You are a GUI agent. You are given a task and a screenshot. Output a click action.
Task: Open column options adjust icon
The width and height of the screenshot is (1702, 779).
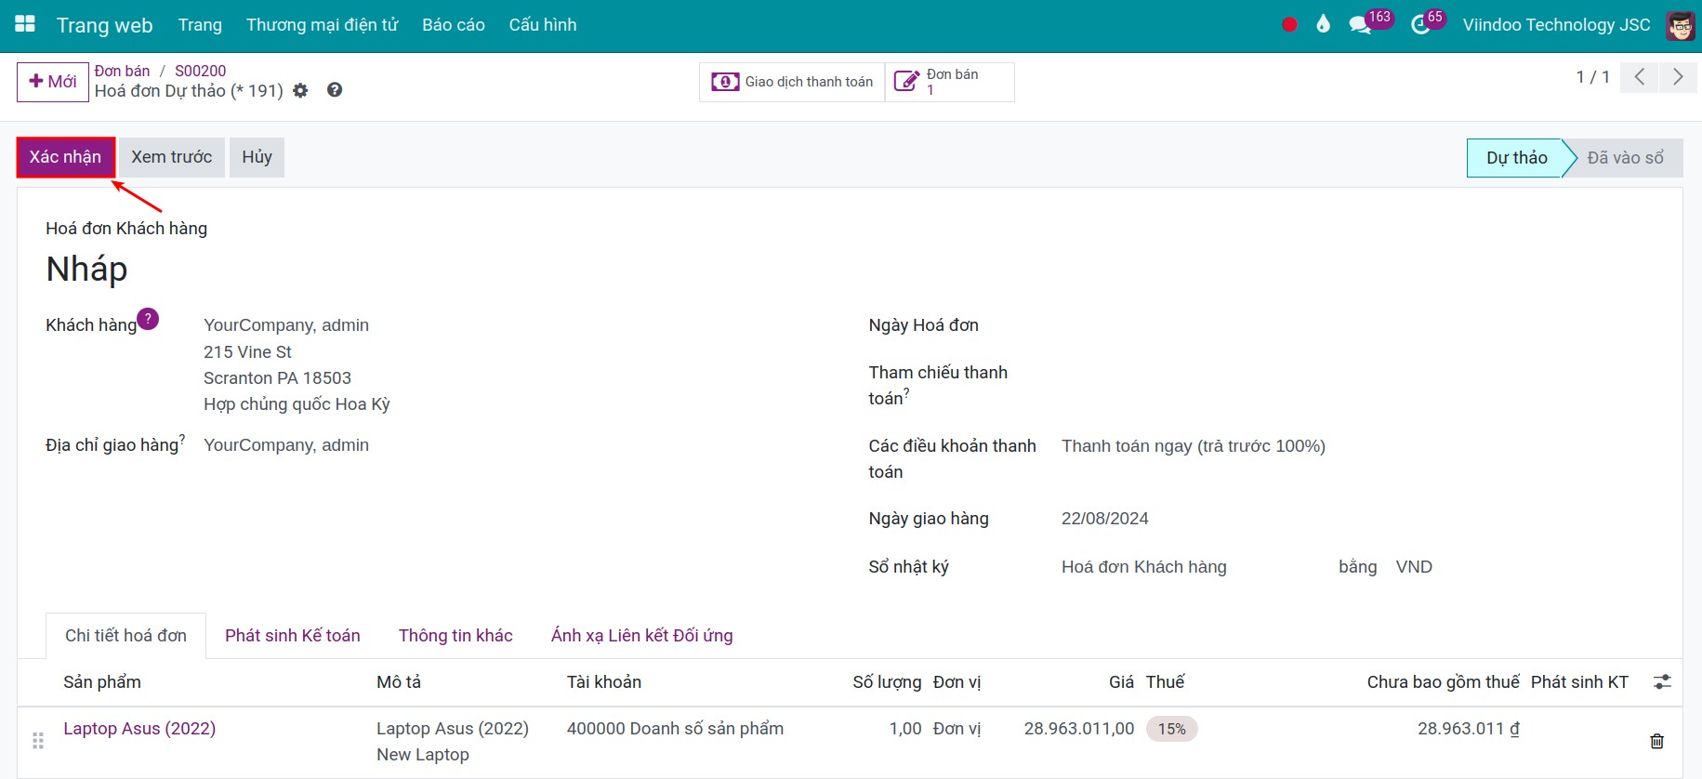tap(1662, 682)
